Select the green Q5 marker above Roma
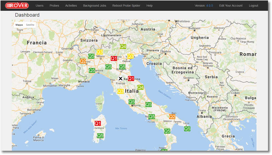 pos(132,102)
